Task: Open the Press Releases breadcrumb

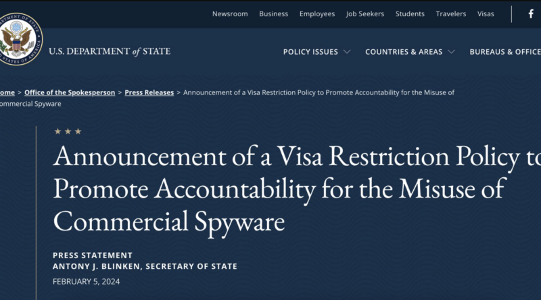Action: (149, 92)
